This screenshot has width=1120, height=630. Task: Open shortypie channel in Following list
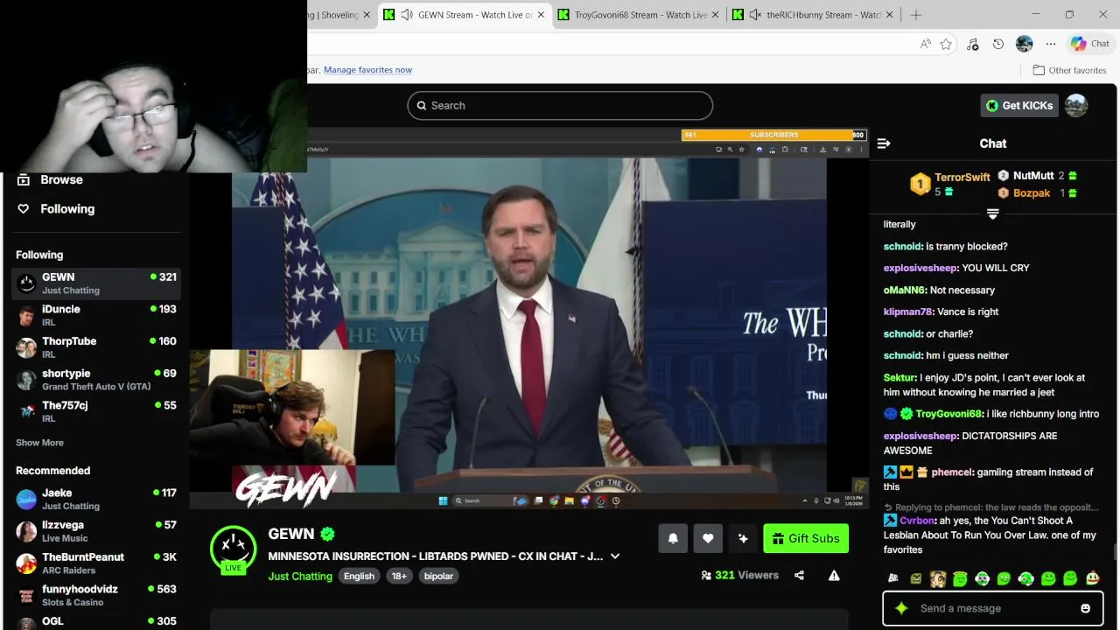pos(96,379)
